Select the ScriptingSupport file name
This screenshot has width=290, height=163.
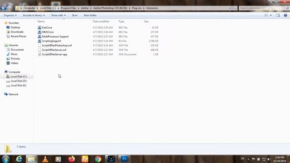[51, 41]
